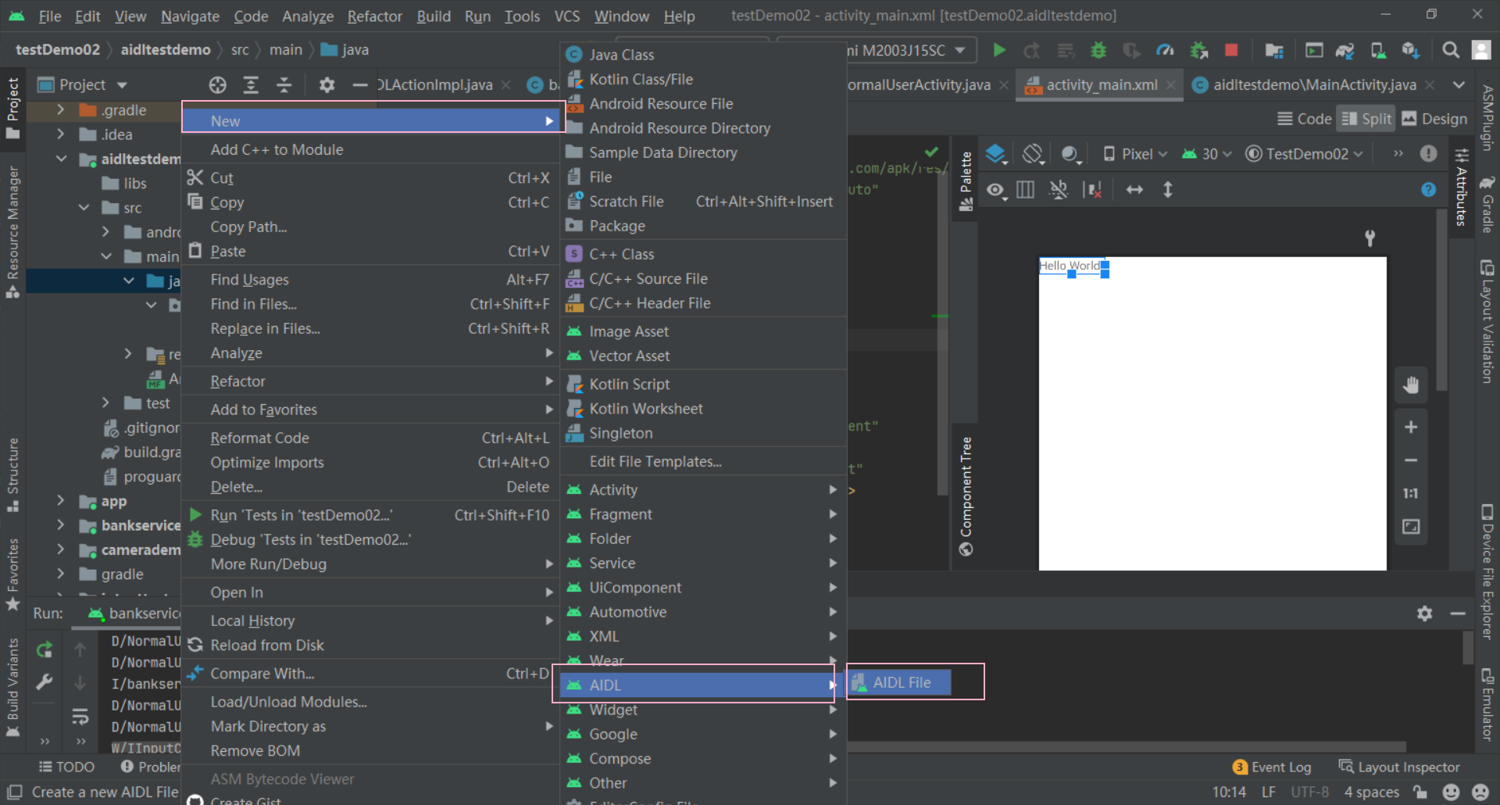This screenshot has width=1500, height=805.
Task: Open the Android Profiler gauge icon
Action: (1165, 49)
